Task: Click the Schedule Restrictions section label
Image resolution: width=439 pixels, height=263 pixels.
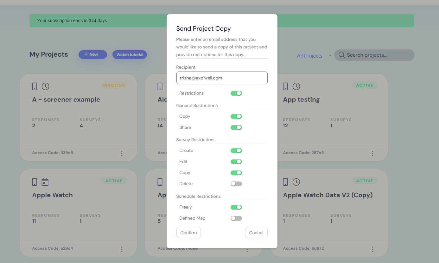Action: point(198,196)
